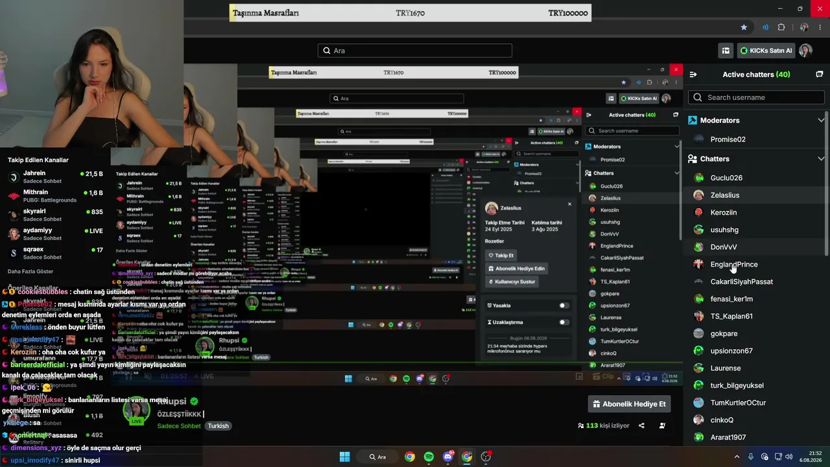The width and height of the screenshot is (830, 467).
Task: Open the OBS icon with red badge on outer taskbar
Action: [486, 457]
